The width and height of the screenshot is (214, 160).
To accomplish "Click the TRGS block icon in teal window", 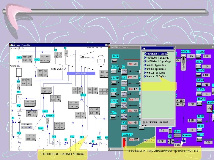I will (x=124, y=128).
